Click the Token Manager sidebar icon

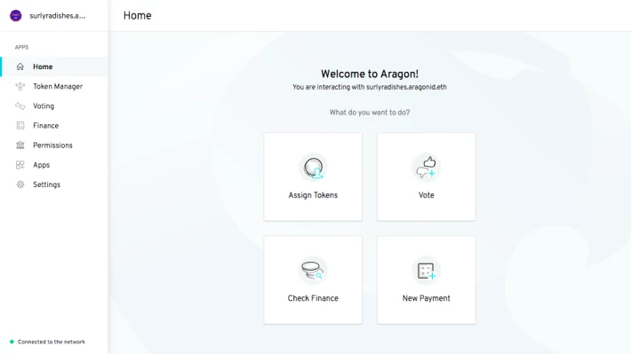[x=20, y=86]
